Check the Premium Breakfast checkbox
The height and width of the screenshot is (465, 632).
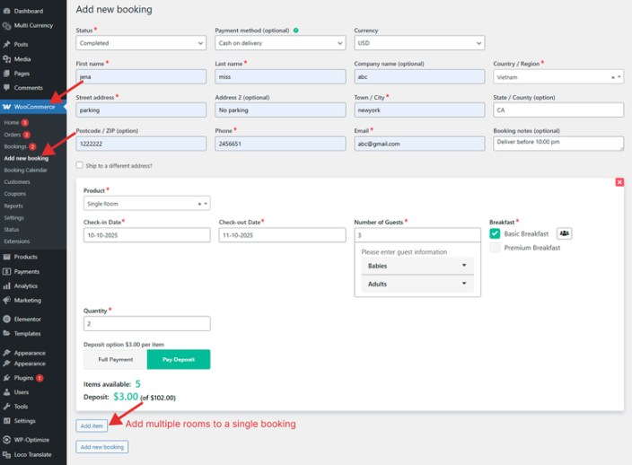[x=495, y=248]
